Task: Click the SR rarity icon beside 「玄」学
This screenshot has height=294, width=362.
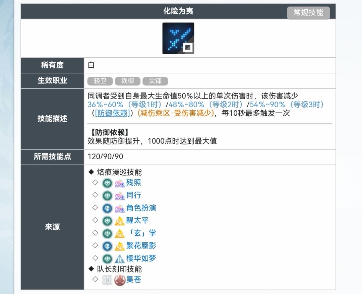Action: (x=120, y=234)
